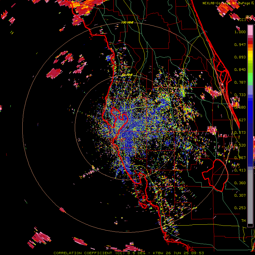Select the 0.573 scale value

coord(240,133)
